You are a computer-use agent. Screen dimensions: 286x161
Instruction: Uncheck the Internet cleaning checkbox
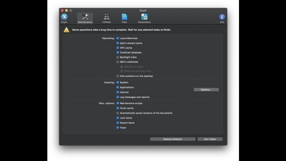pyautogui.click(x=118, y=92)
